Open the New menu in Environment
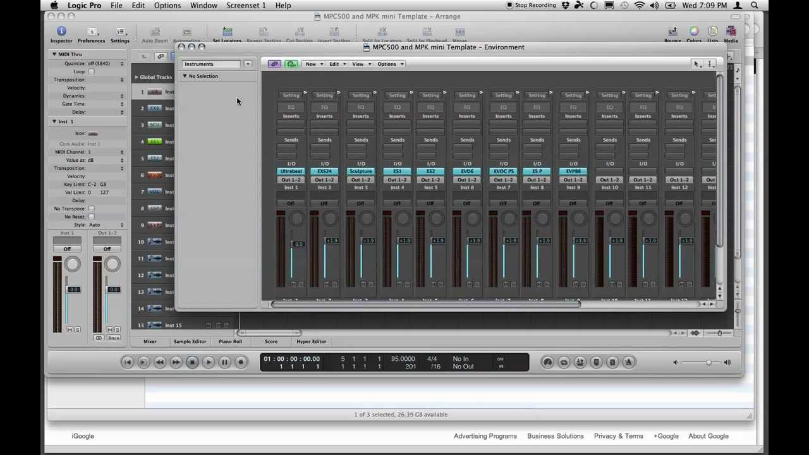809x455 pixels. [x=313, y=64]
